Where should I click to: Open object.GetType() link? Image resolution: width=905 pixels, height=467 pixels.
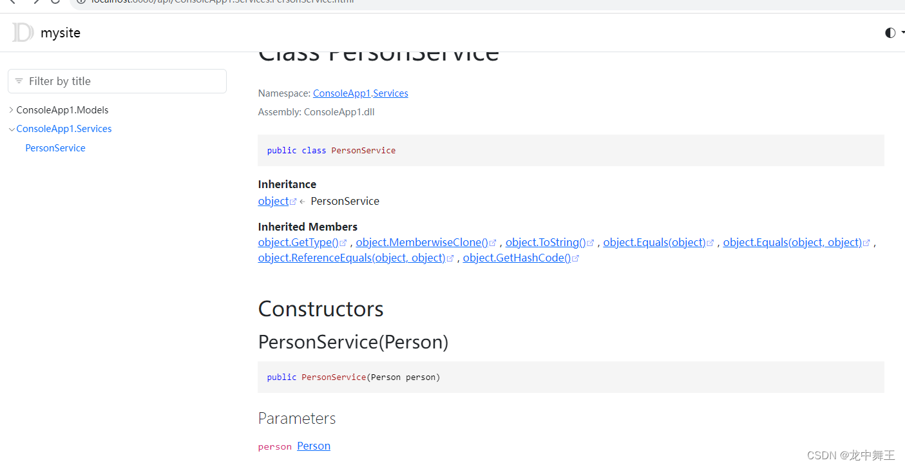tap(298, 242)
